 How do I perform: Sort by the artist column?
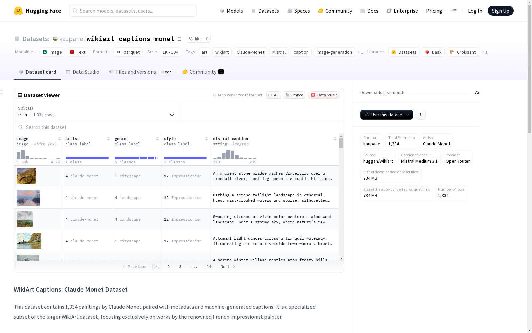(108, 139)
